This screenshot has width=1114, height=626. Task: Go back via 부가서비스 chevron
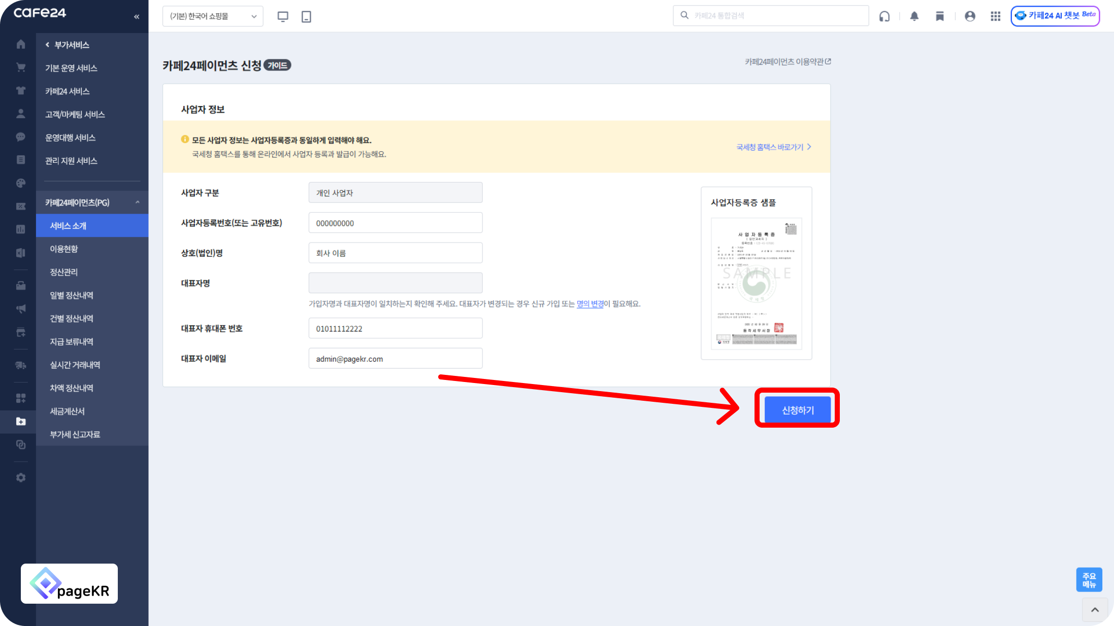tap(48, 45)
